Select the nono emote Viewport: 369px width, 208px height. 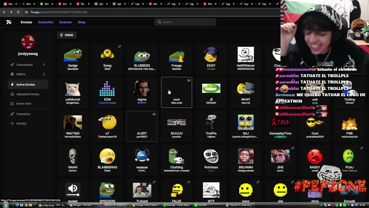[x=246, y=191]
